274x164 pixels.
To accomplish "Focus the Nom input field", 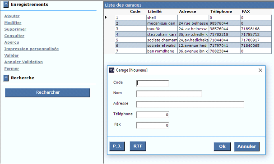I will point(169,94).
